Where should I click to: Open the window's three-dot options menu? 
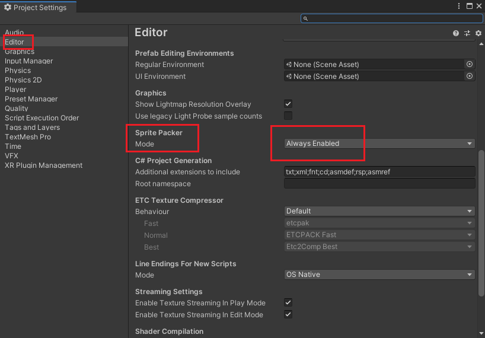click(459, 6)
